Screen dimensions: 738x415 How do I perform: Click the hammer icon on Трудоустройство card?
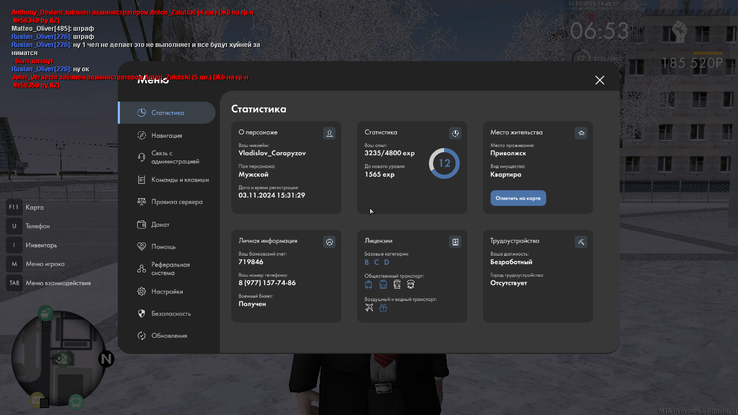click(x=581, y=242)
